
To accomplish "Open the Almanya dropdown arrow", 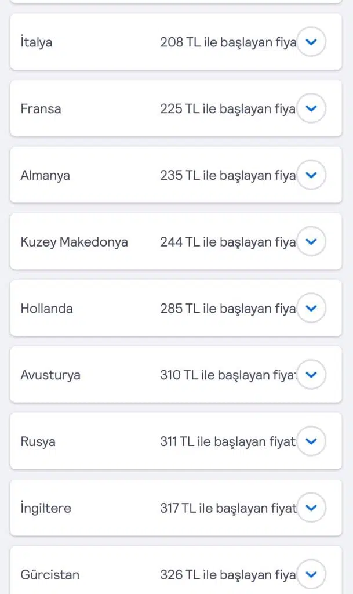I will 311,175.
